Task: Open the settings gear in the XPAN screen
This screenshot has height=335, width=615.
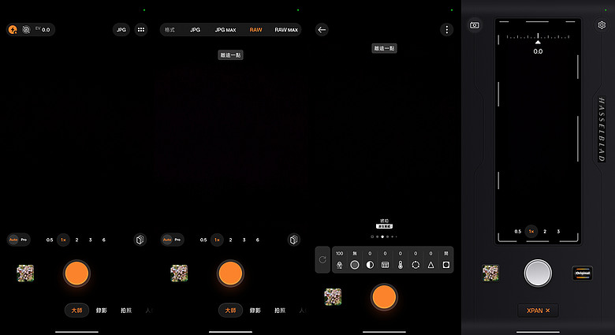Action: 602,25
